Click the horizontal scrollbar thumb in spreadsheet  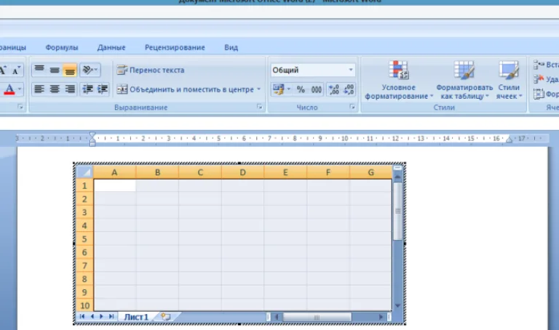[317, 317]
